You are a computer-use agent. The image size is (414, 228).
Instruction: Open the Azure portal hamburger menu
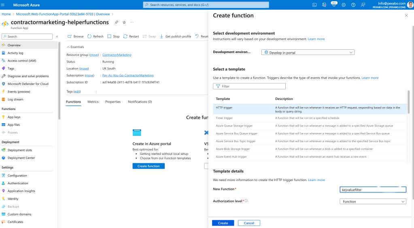(3, 5)
